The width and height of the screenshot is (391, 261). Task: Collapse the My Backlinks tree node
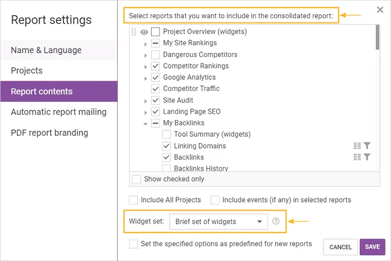(146, 124)
